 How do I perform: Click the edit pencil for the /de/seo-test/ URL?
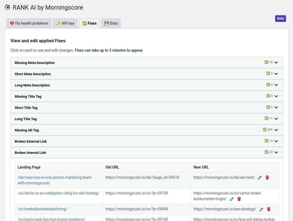[260, 178]
